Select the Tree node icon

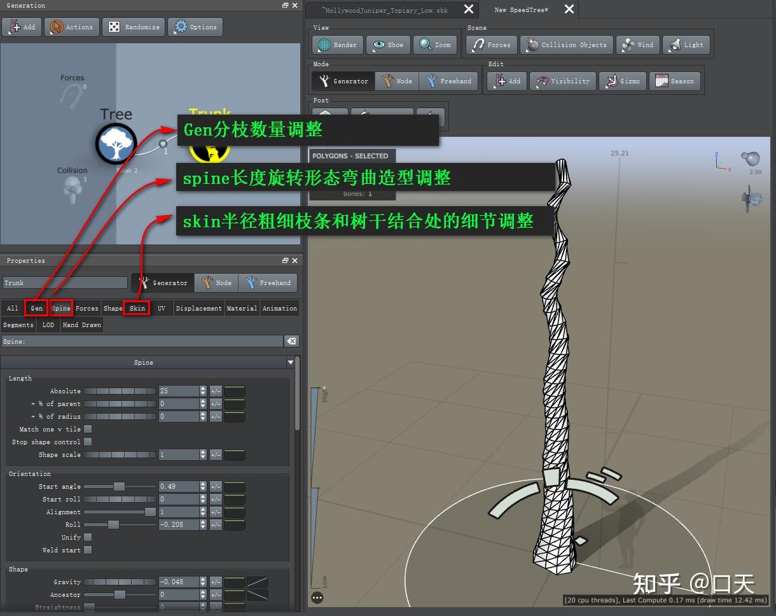(x=116, y=144)
